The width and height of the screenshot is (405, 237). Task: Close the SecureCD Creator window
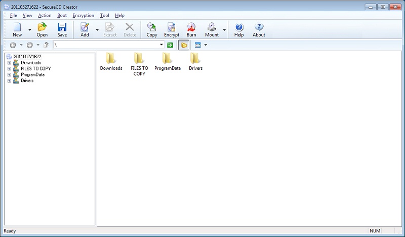click(x=395, y=7)
